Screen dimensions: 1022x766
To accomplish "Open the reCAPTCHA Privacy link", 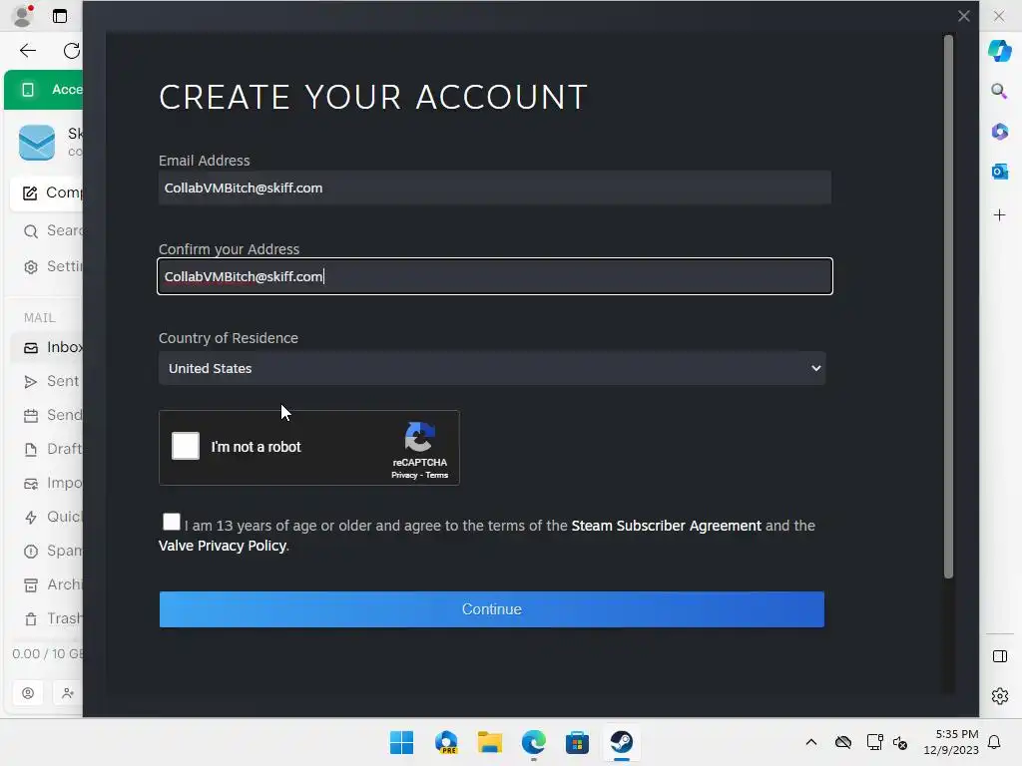I will click(x=404, y=475).
